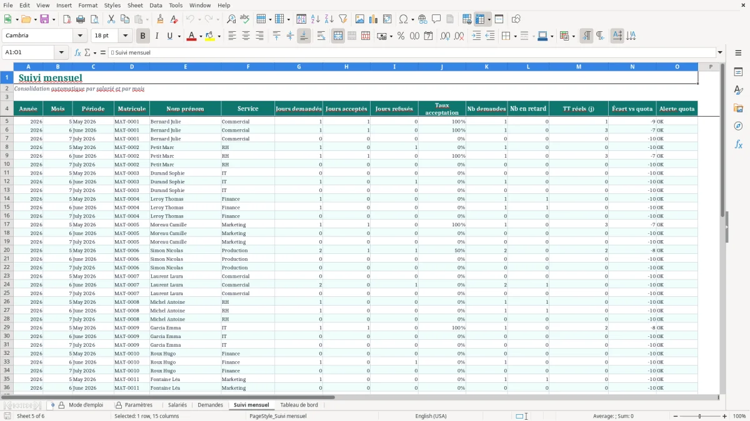Click the Save document icon
The image size is (750, 421).
coord(44,19)
